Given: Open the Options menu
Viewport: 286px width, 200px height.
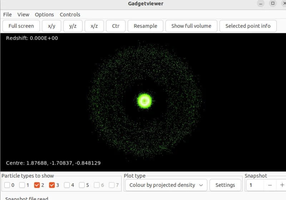Looking at the screenshot, I should pos(44,15).
